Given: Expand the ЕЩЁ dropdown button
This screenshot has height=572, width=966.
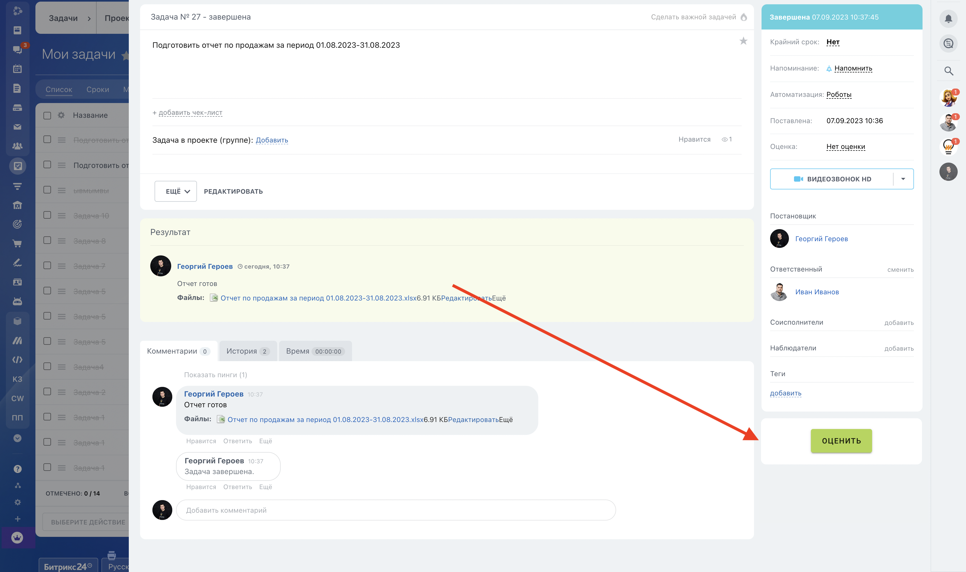Looking at the screenshot, I should [176, 191].
